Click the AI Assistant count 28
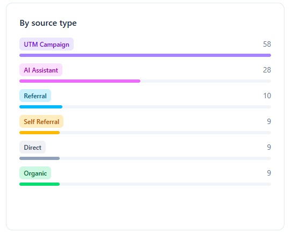Viewport: 292px width, 233px height. coord(267,70)
